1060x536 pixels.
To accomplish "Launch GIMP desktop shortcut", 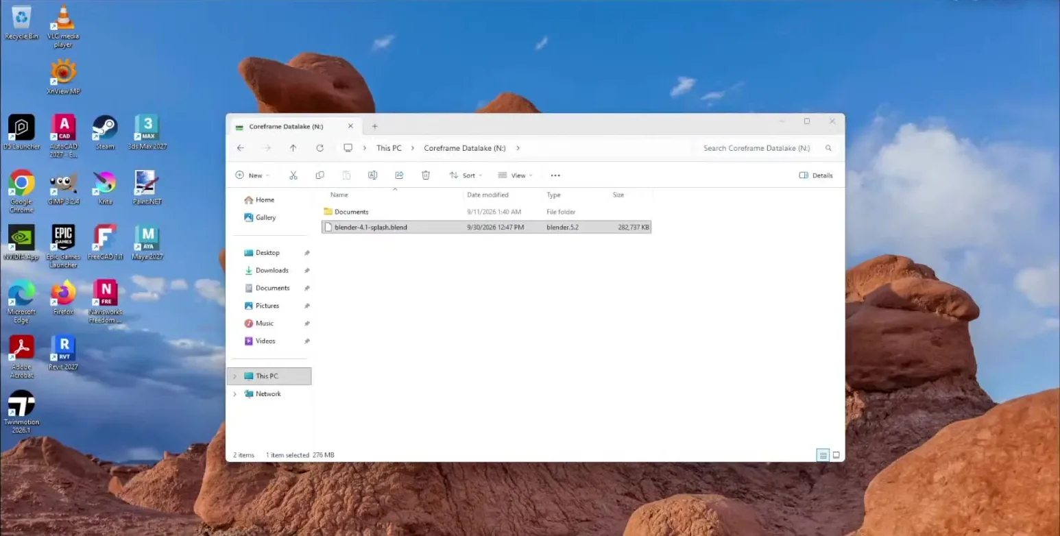I will pyautogui.click(x=63, y=188).
